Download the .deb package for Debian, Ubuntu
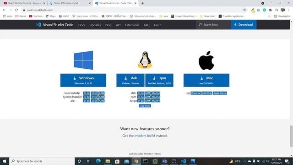Viewport: 293px width, 165px height. click(130, 80)
